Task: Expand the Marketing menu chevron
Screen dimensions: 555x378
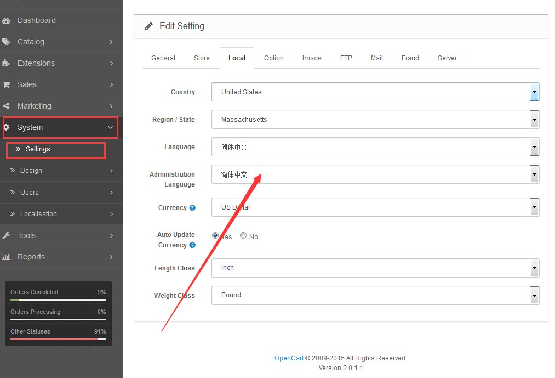Action: point(112,106)
